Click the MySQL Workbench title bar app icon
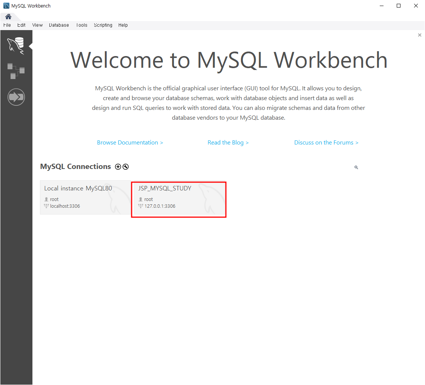The image size is (425, 385). click(6, 6)
